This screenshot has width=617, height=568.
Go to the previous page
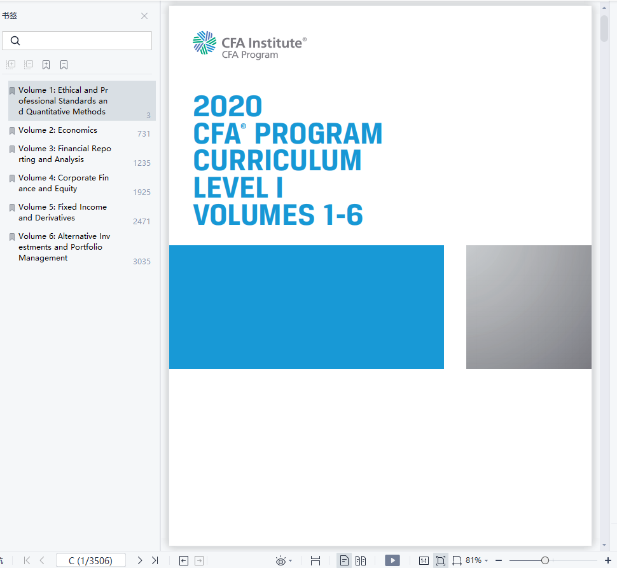[x=42, y=560]
